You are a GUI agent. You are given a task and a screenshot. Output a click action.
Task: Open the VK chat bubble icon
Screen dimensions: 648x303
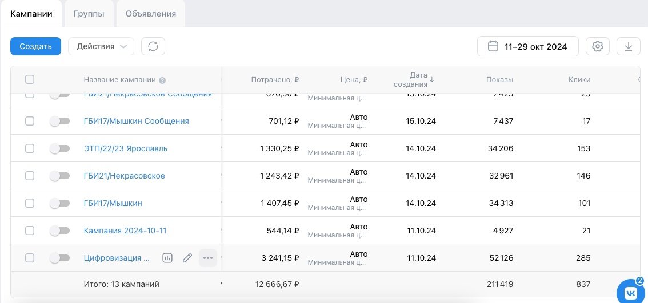631,292
